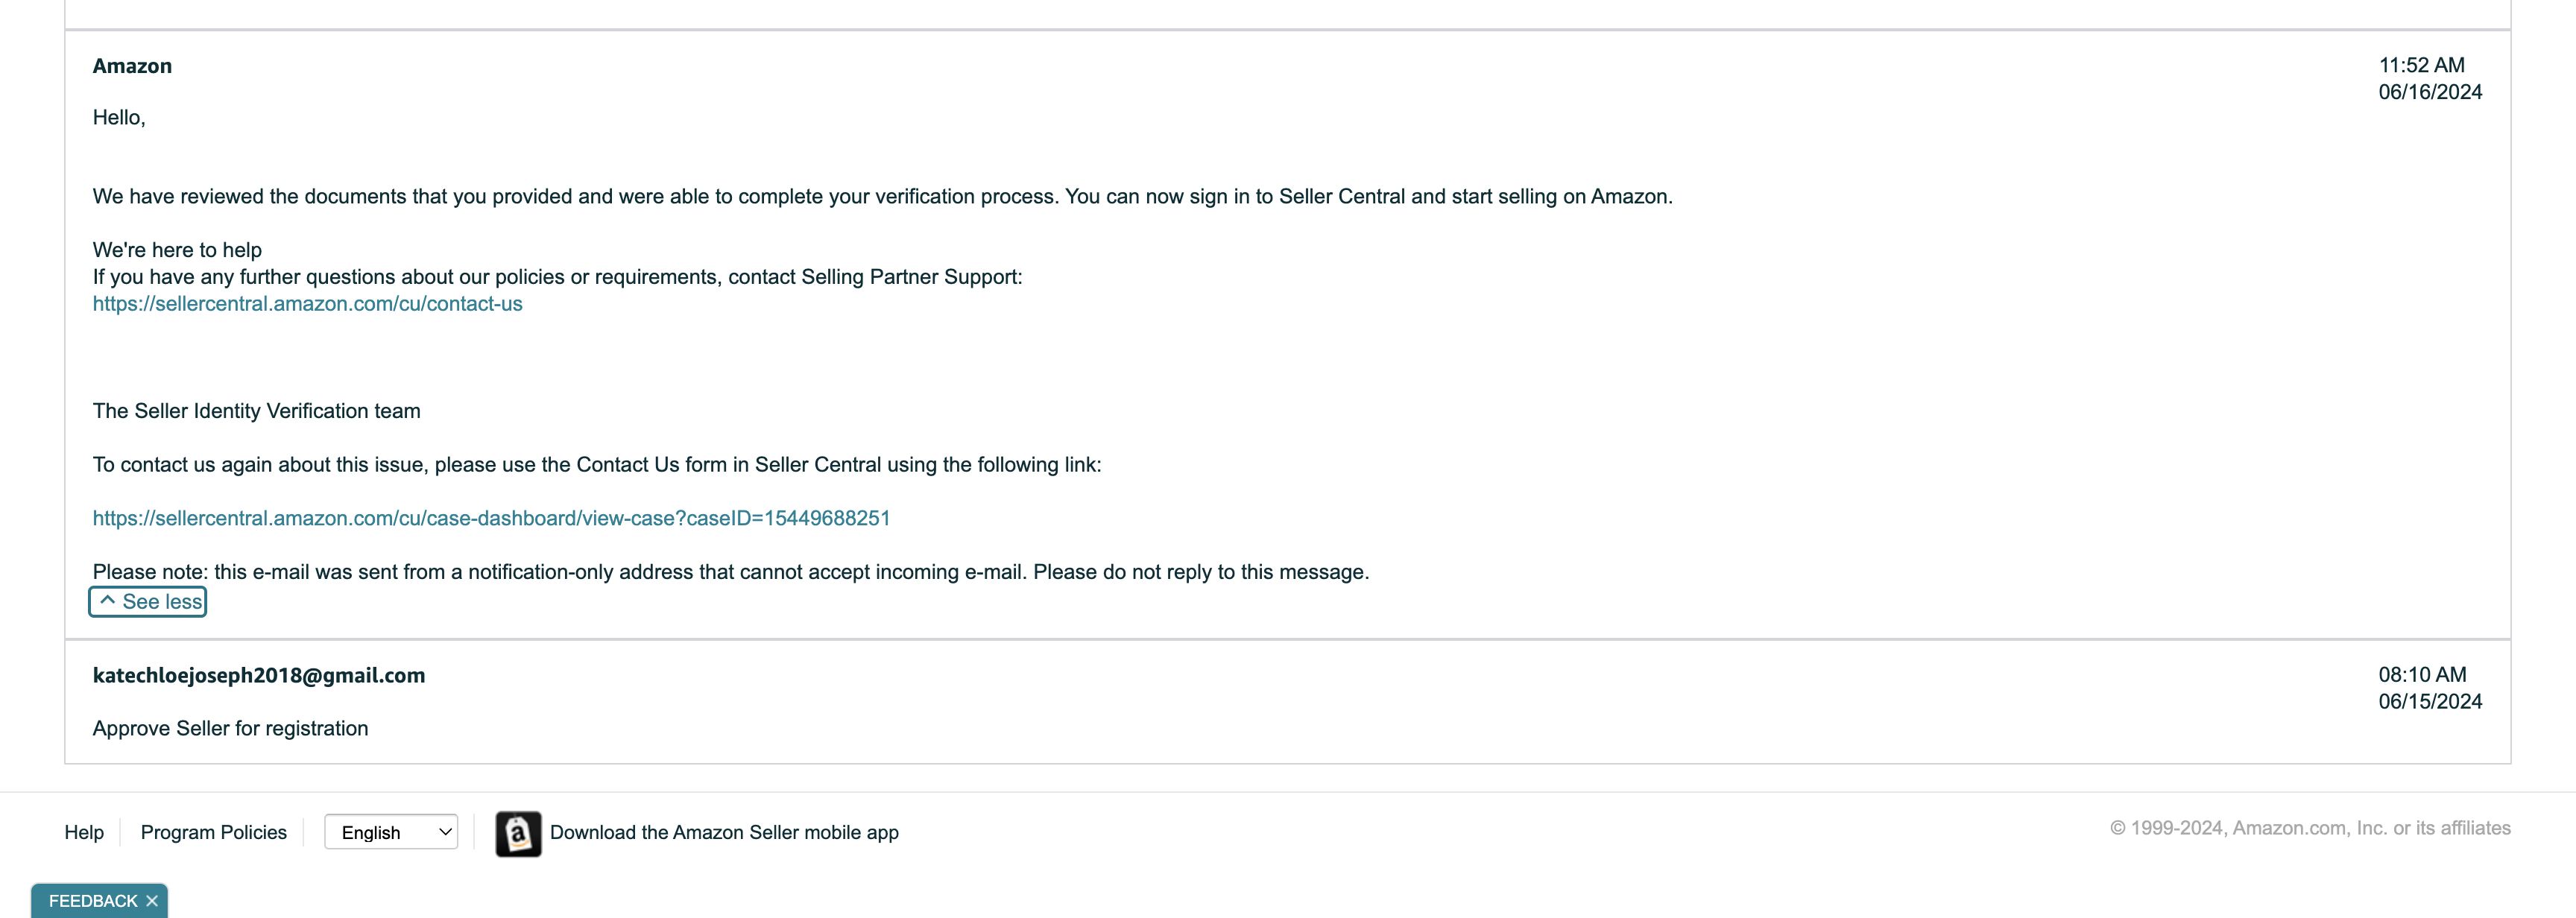Open the FEEDBACK tab
This screenshot has width=2576, height=918.
click(93, 901)
